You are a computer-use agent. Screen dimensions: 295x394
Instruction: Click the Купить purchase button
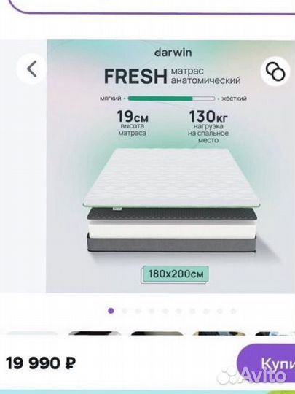[266, 363]
